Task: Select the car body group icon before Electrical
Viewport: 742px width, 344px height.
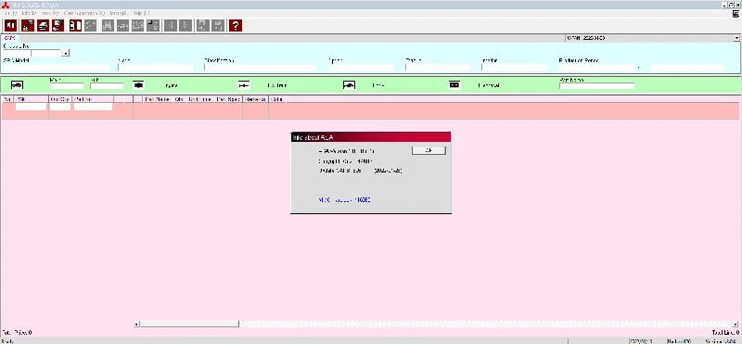Action: click(x=349, y=85)
